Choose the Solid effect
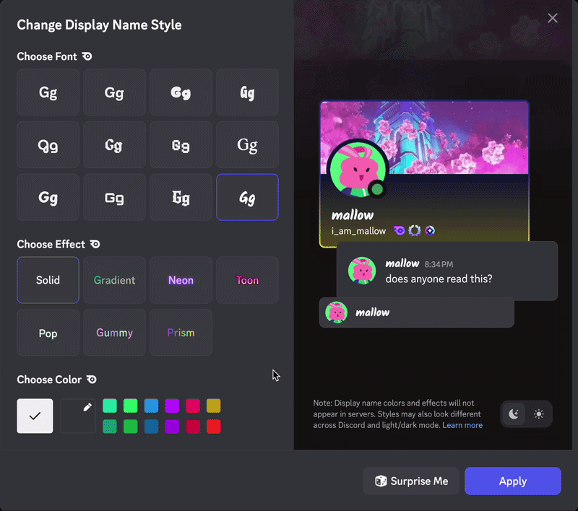 [x=48, y=280]
